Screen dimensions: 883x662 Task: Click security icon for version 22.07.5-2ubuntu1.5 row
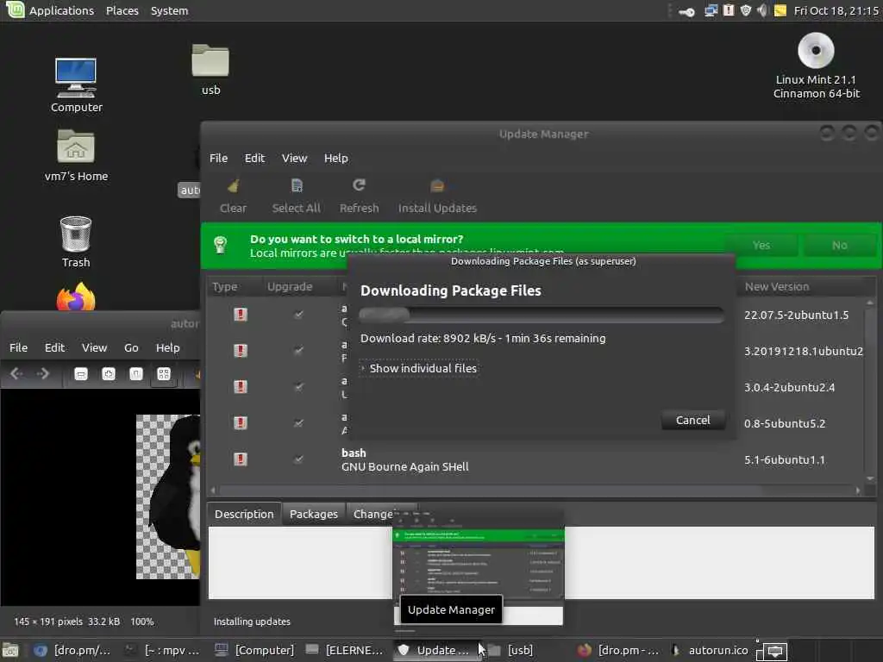point(241,314)
